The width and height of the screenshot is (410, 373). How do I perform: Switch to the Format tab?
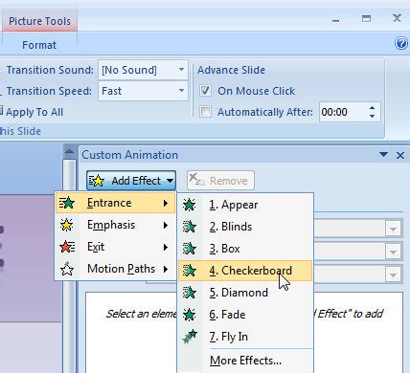[39, 45]
